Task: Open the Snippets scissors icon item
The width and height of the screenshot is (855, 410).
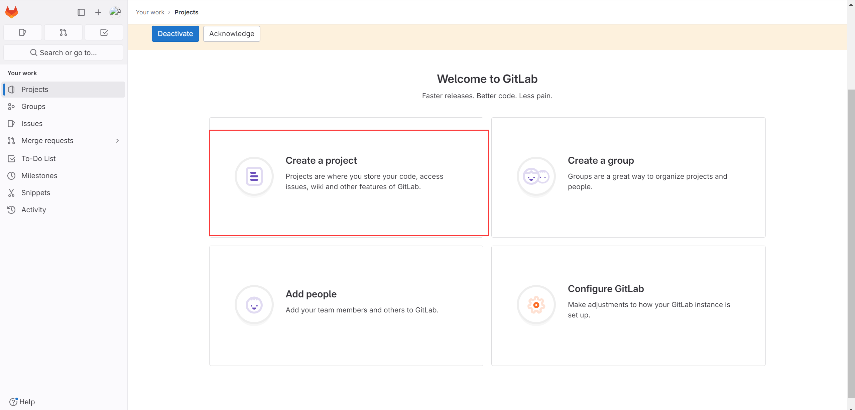Action: pos(12,192)
